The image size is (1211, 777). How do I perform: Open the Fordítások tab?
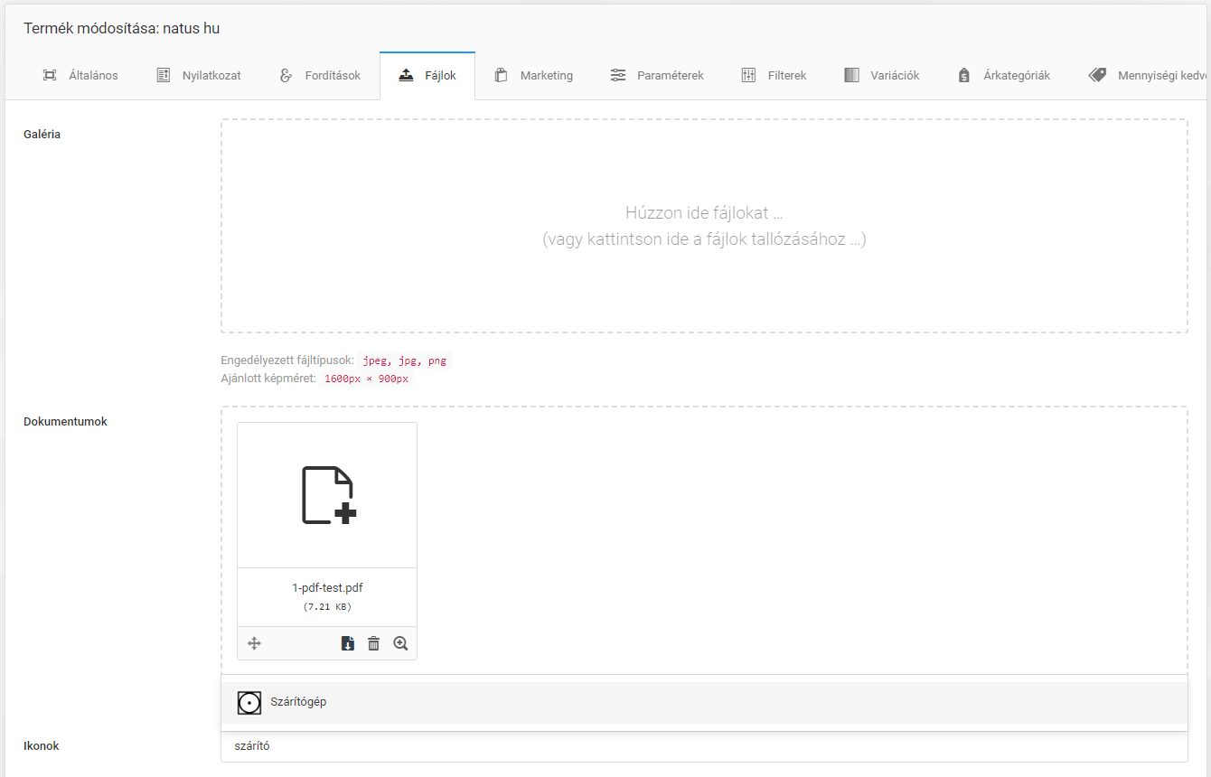(x=319, y=76)
